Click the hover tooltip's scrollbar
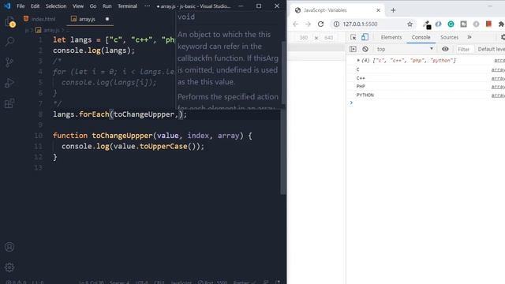This screenshot has height=284, width=505. [283, 73]
